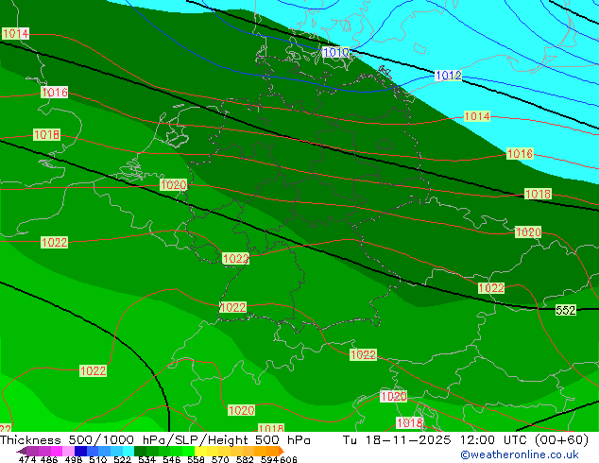The width and height of the screenshot is (599, 463).
Task: Click the legend value 522
Action: click(x=122, y=459)
